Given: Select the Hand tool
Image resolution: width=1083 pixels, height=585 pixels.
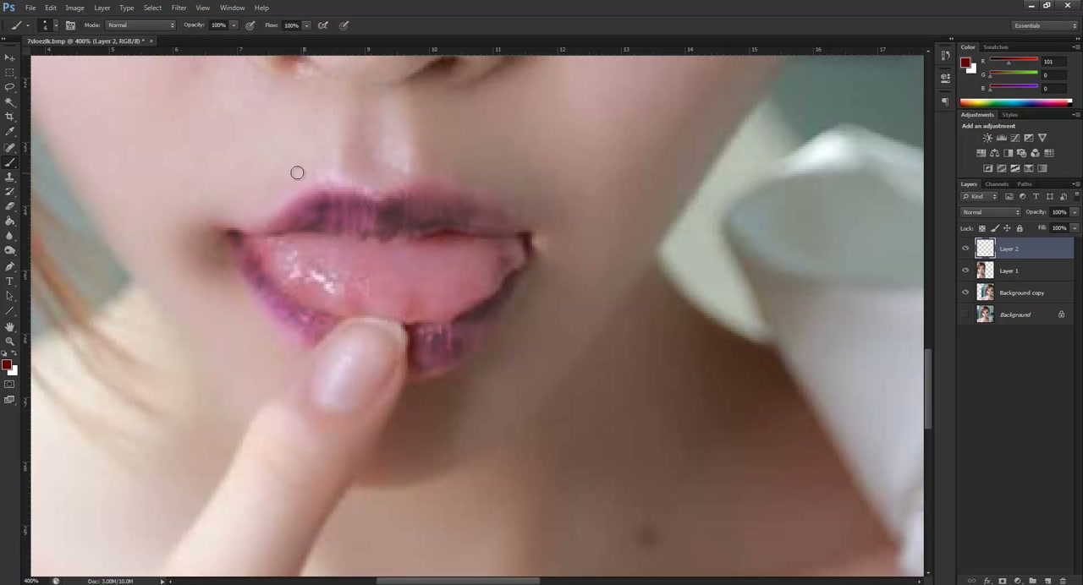Looking at the screenshot, I should [9, 326].
